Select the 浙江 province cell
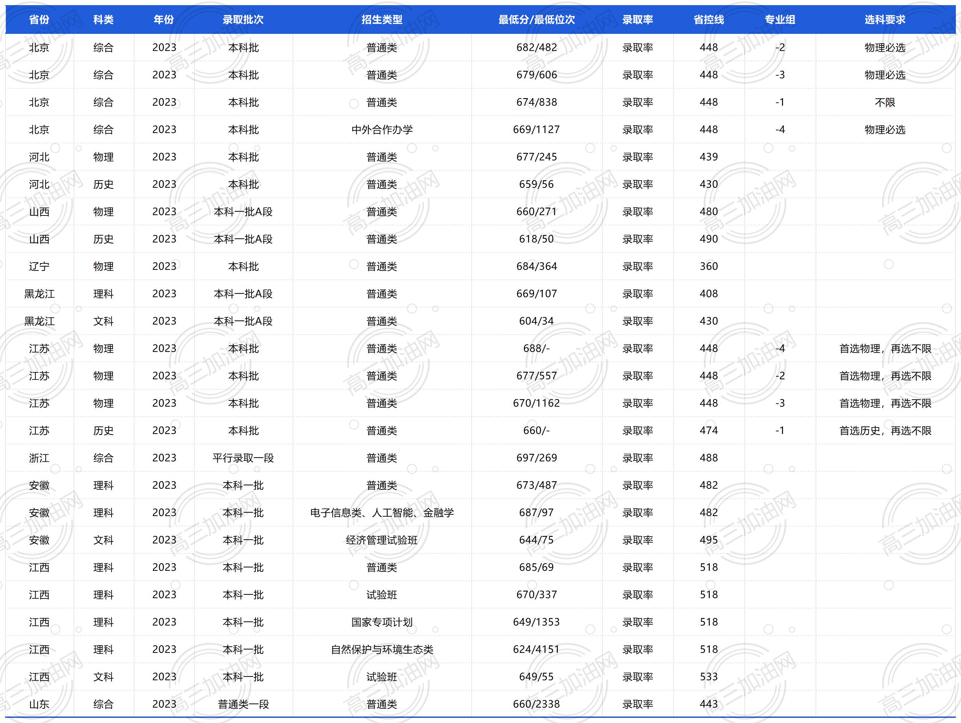 39,458
